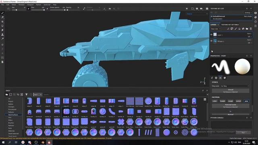Toggle the color material channel
This screenshot has width=258, height=145.
[x=215, y=101]
